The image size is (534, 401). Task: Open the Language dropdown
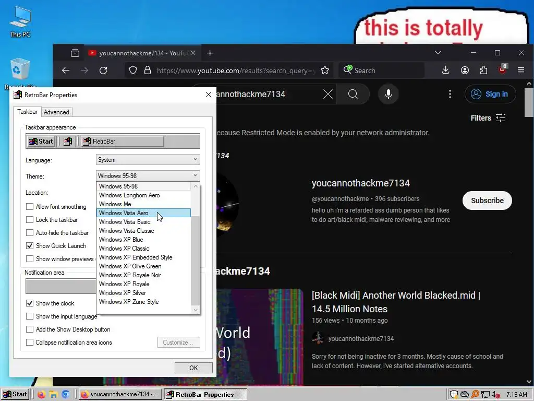(x=148, y=160)
